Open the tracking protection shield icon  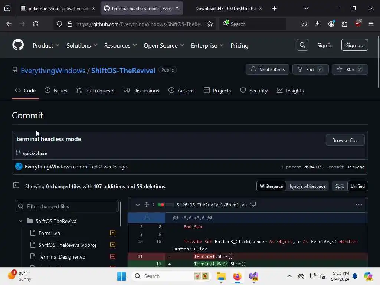[59, 24]
